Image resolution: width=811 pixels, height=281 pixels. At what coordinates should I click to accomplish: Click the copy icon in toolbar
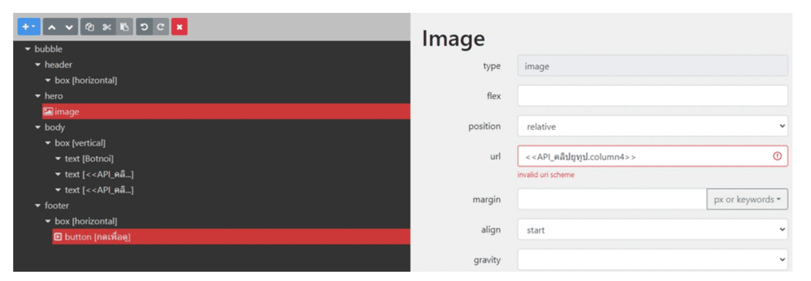[89, 27]
